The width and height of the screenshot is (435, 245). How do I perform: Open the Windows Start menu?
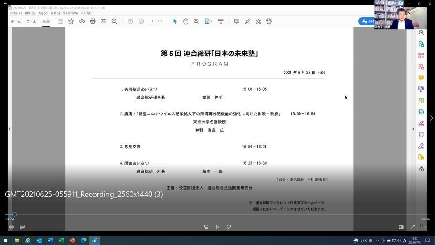coord(5,240)
